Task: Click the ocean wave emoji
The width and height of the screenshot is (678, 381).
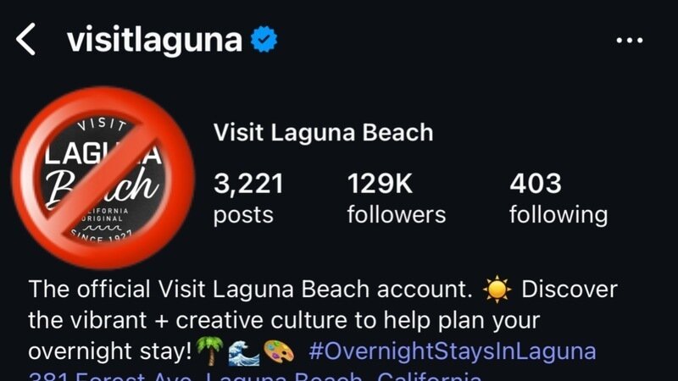Action: (x=244, y=351)
